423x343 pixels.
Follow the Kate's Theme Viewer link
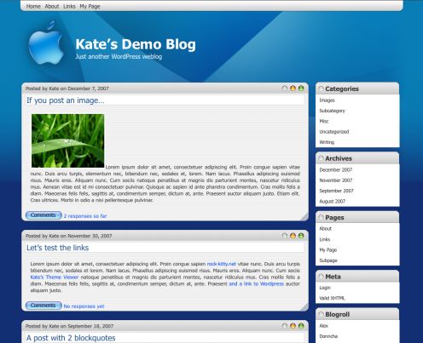[x=55, y=277]
